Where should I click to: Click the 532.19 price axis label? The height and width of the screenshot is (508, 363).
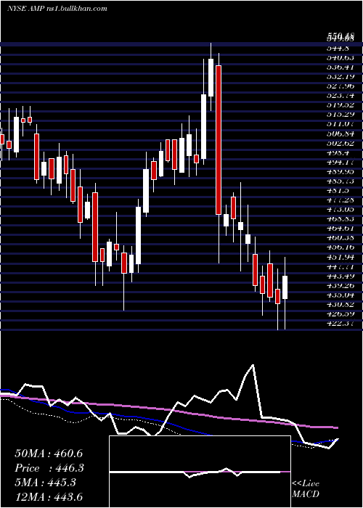(x=340, y=77)
